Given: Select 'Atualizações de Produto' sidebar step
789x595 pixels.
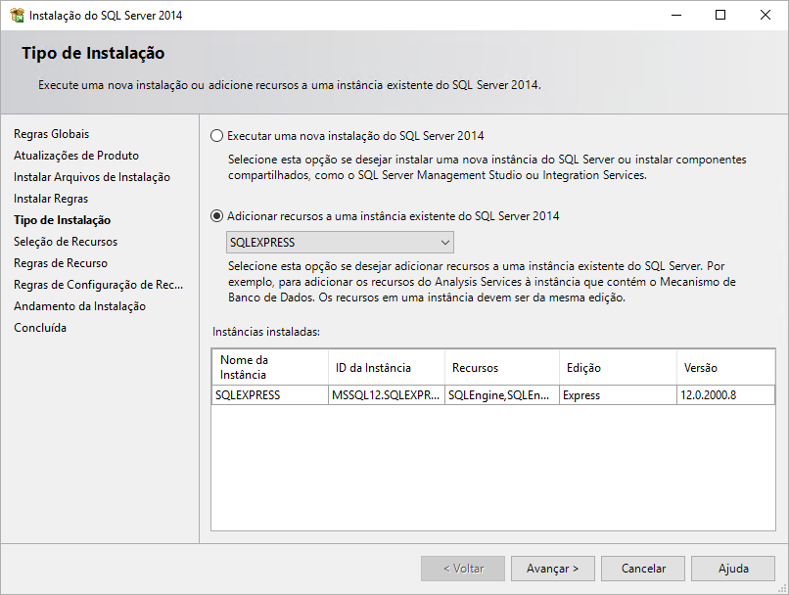Looking at the screenshot, I should click(x=76, y=156).
